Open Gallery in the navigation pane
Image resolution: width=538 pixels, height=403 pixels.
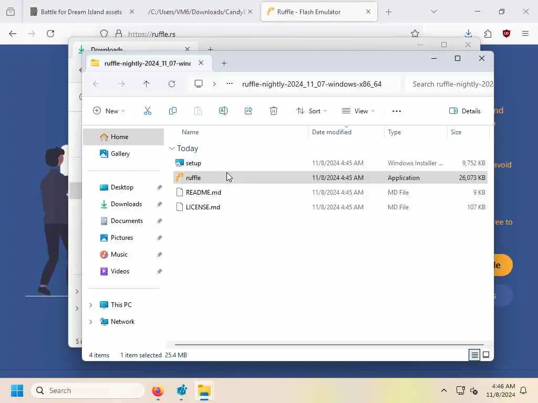coord(123,154)
